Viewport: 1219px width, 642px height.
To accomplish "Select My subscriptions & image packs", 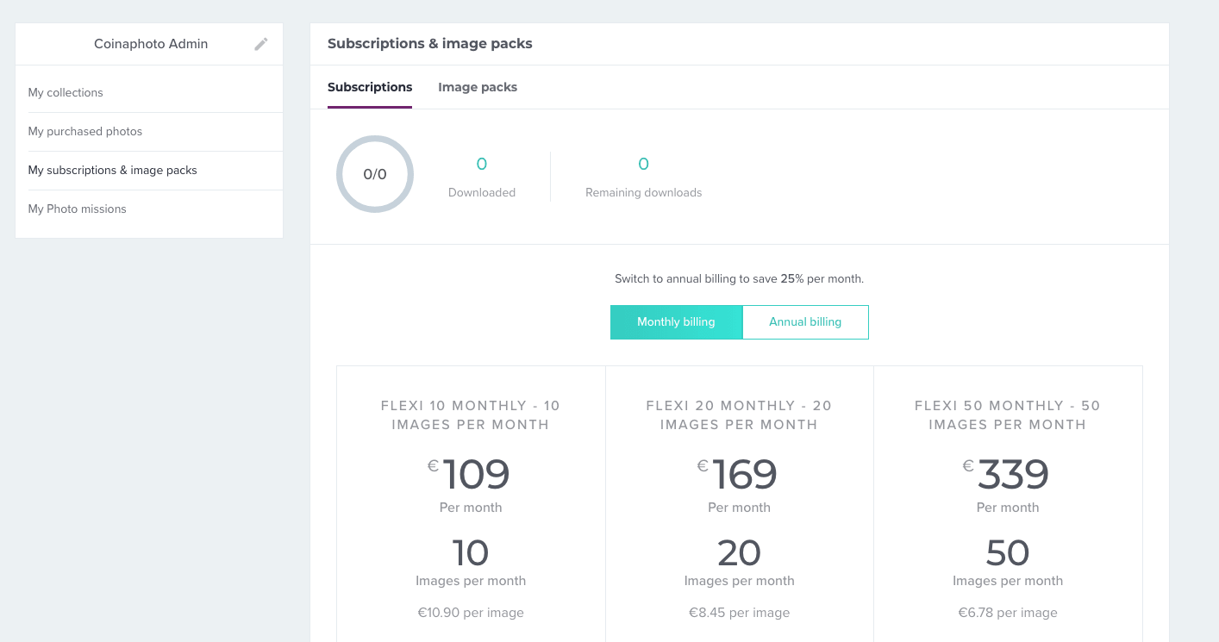I will click(112, 170).
